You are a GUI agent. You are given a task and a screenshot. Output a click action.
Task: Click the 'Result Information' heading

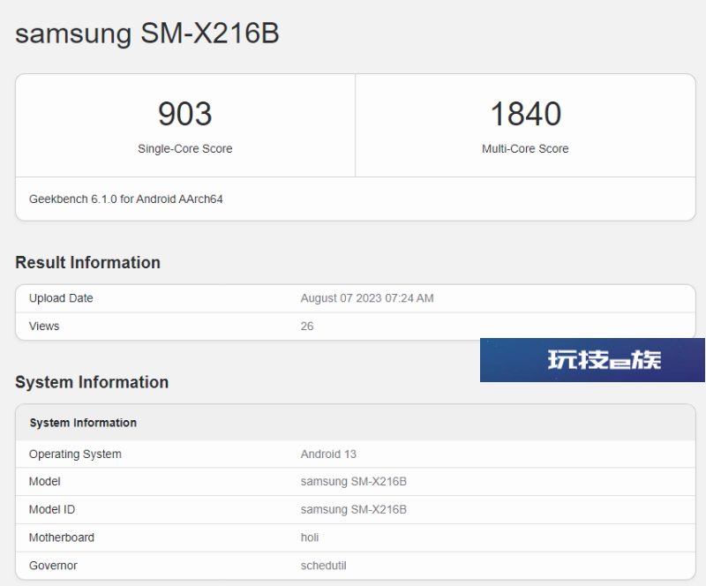87,263
